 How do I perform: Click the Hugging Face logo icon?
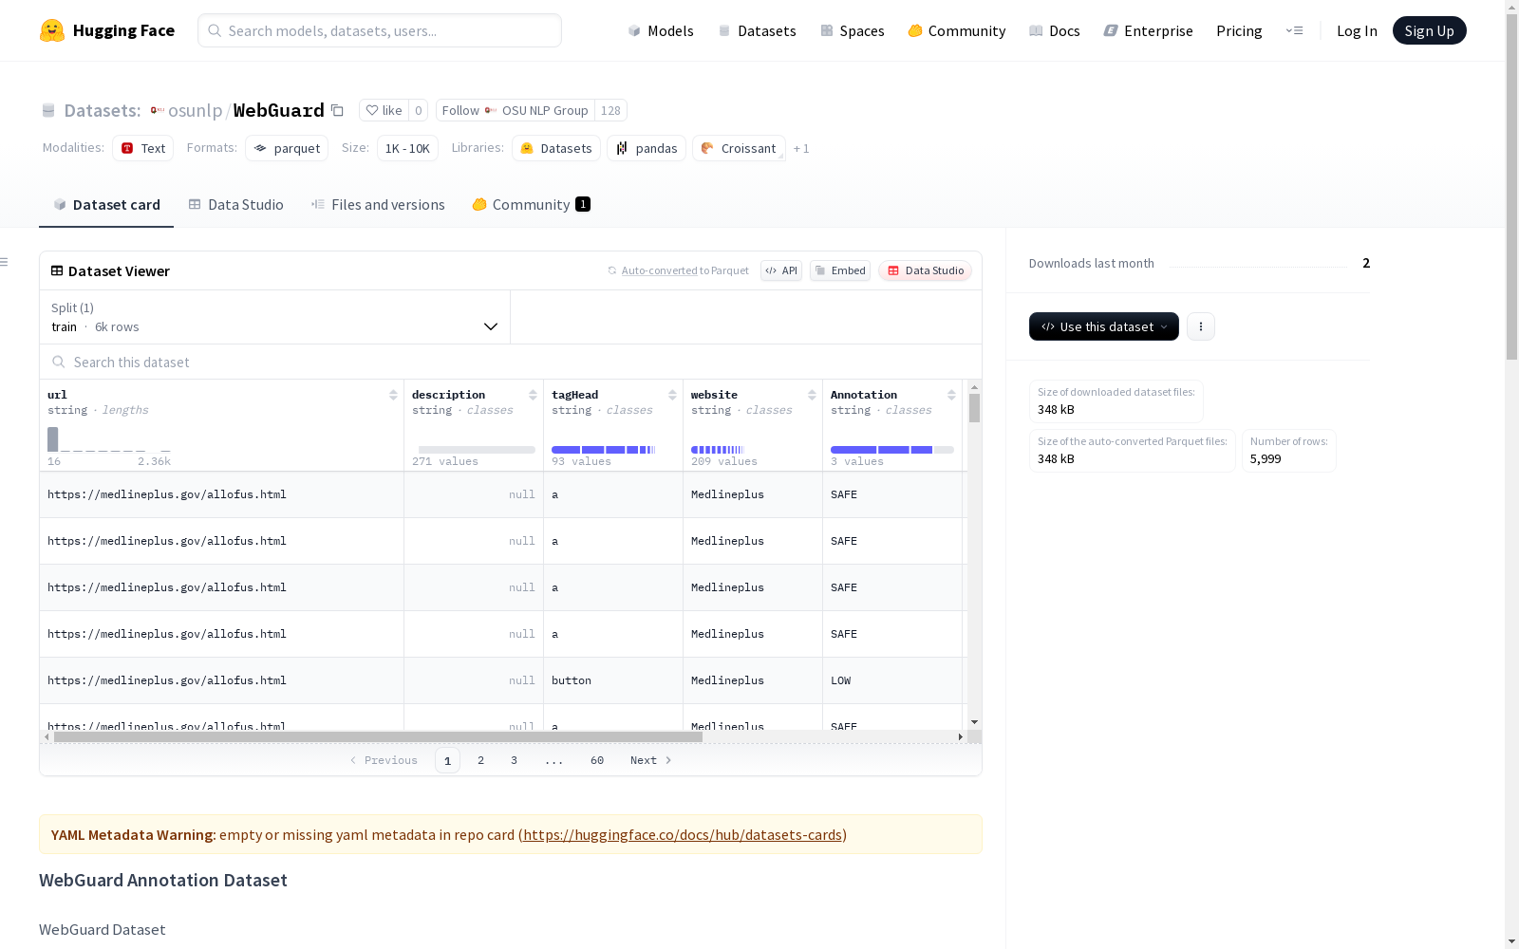[52, 30]
